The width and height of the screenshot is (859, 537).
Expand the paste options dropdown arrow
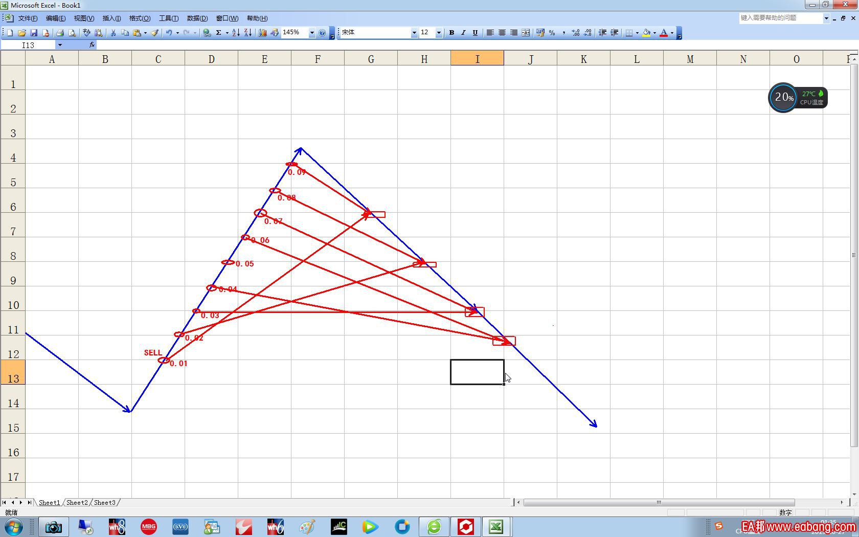[145, 33]
